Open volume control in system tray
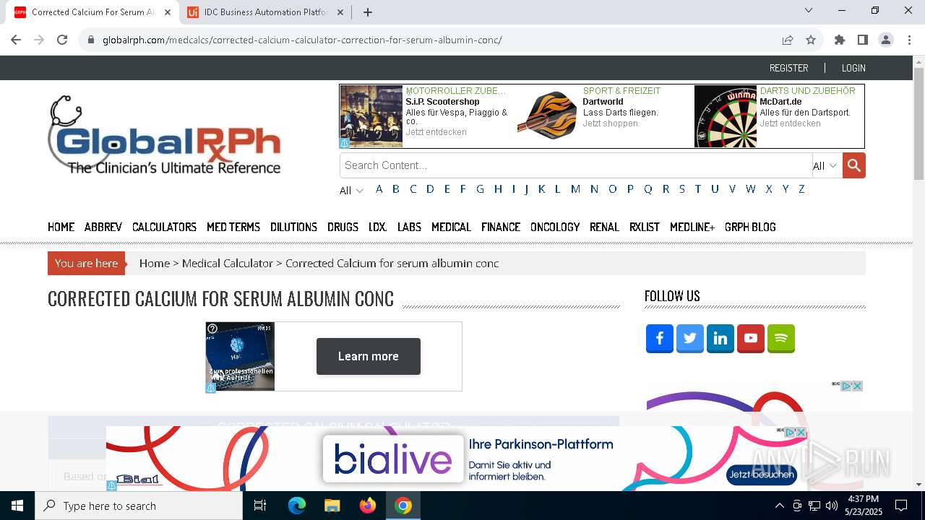This screenshot has height=520, width=925. pos(832,506)
